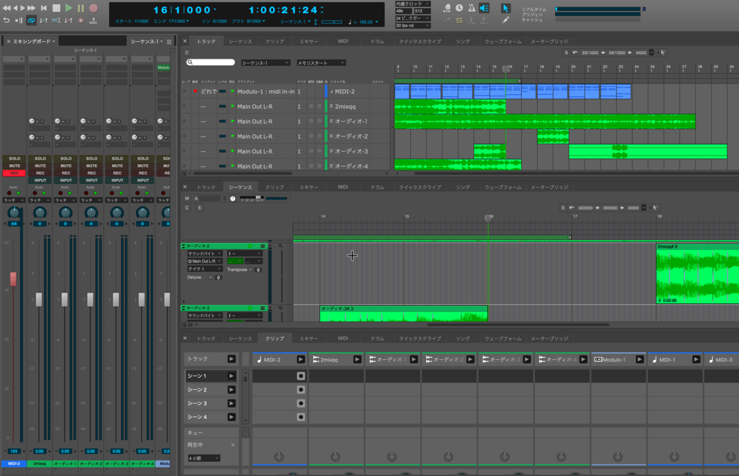This screenshot has width=739, height=476.
Task: Click the fast rewind double-arrow icon
Action: click(7, 8)
